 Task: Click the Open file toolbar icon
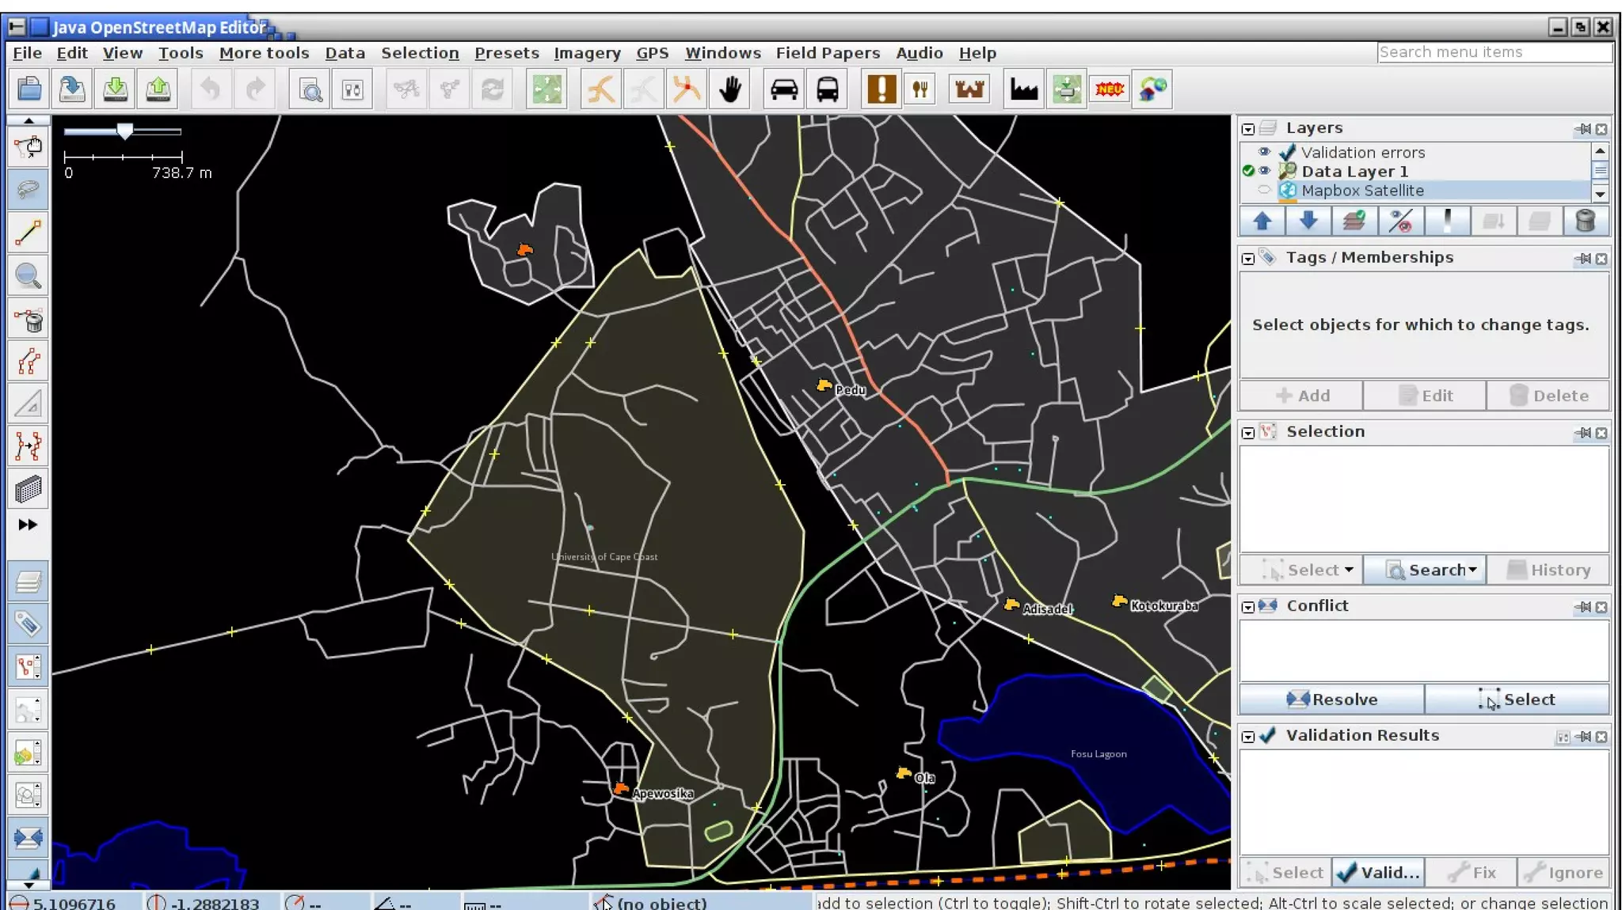pos(29,89)
